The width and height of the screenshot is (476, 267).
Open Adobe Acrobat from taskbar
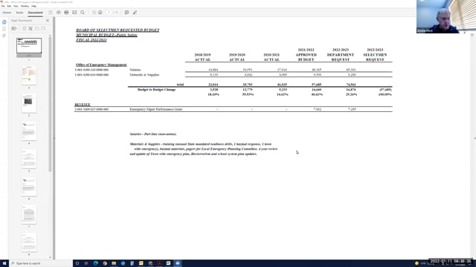point(159,263)
